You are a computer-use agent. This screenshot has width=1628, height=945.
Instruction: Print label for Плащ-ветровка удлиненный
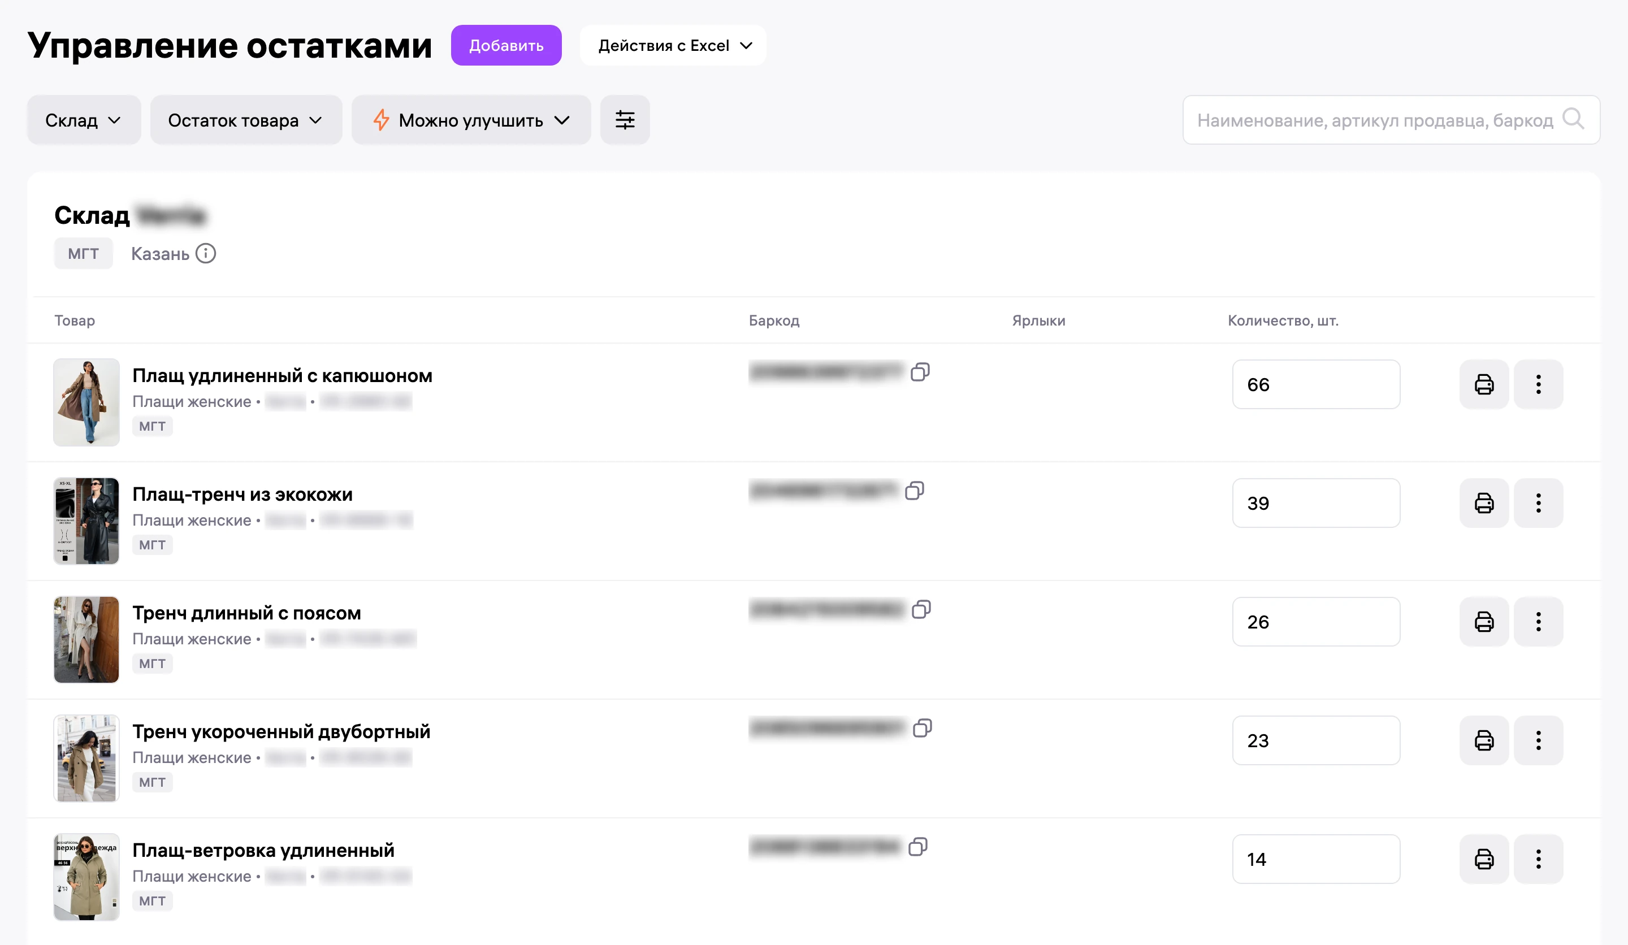[x=1484, y=859]
